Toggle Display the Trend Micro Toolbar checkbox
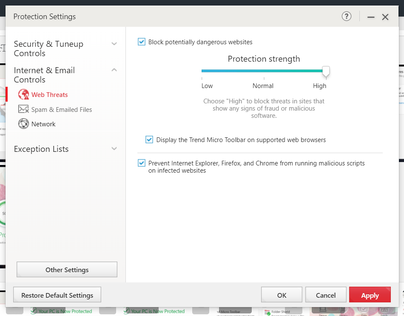Screen dimensions: 404x316 pos(149,139)
